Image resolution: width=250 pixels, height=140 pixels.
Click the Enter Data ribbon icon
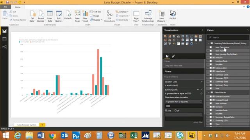[50, 16]
